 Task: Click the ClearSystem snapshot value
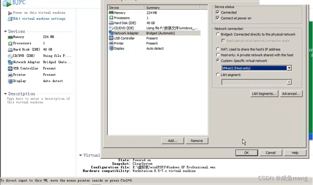pyautogui.click(x=142, y=164)
